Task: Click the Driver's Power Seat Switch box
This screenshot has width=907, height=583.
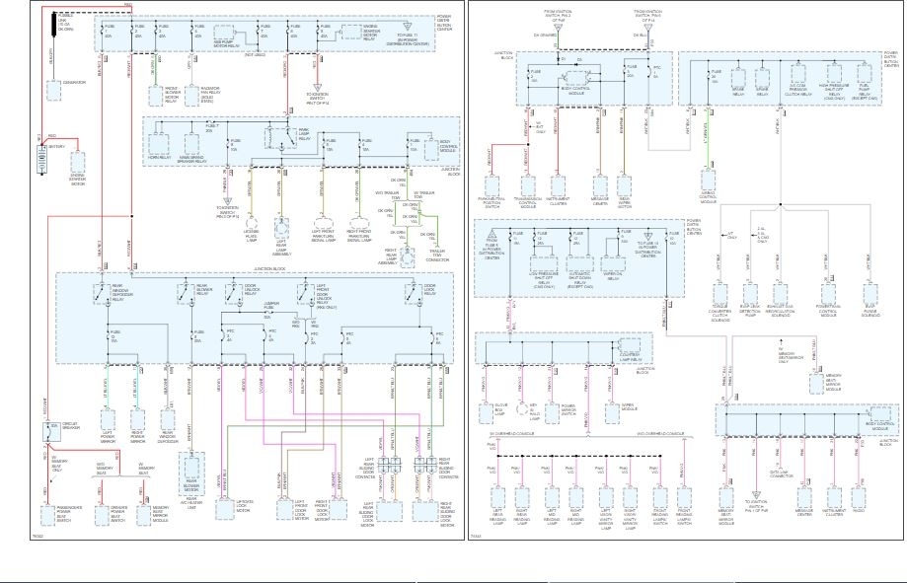Action: coord(102,515)
